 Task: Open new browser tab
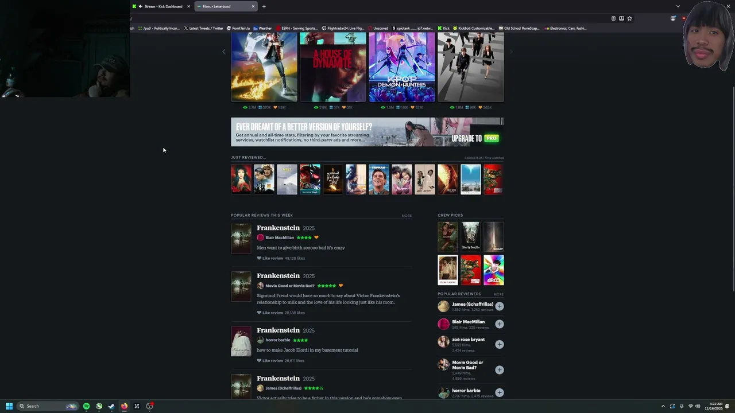point(264,6)
